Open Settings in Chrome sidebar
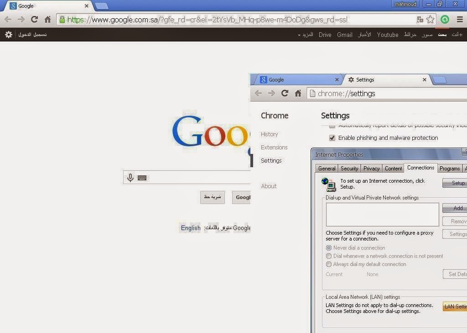The width and height of the screenshot is (467, 333). 271,160
